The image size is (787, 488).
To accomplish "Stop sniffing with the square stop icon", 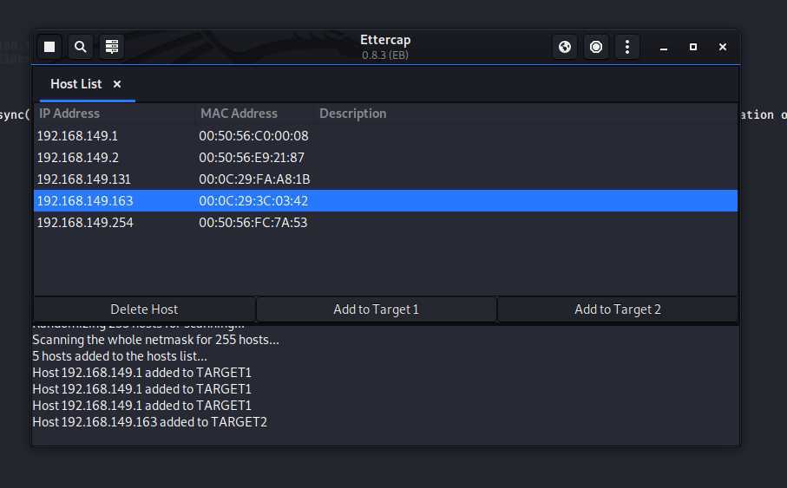I will [49, 47].
